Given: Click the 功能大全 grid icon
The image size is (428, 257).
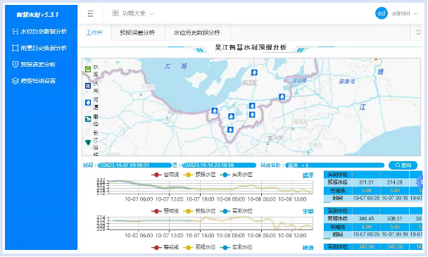Looking at the screenshot, I should pyautogui.click(x=115, y=13).
